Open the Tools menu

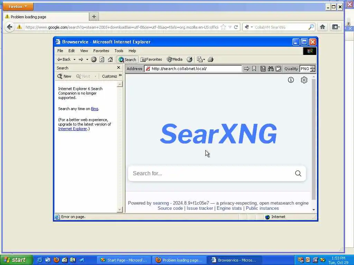119,51
